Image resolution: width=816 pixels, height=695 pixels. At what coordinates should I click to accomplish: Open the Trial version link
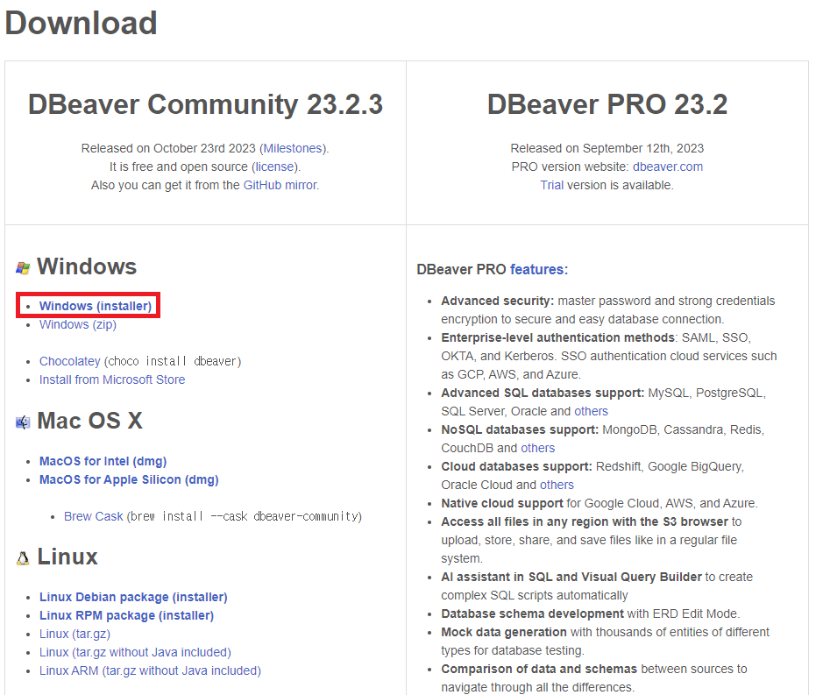coord(551,185)
